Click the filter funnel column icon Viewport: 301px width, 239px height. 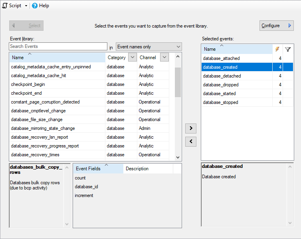pos(288,50)
